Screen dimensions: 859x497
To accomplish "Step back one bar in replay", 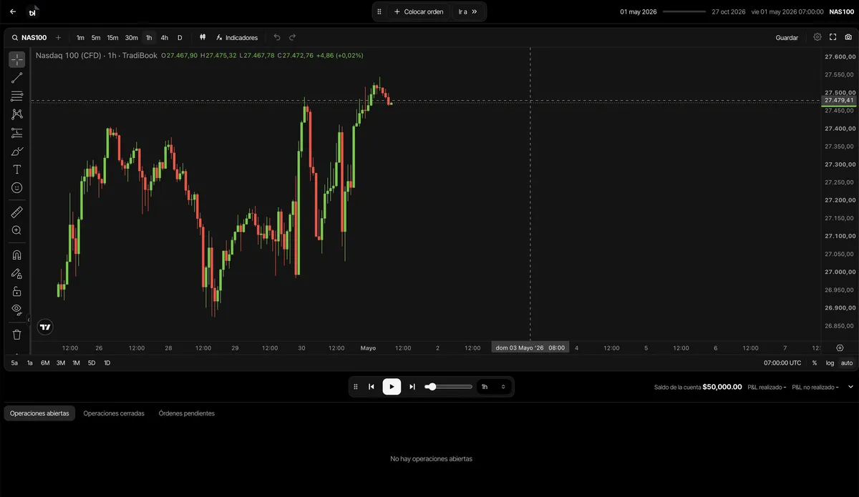I will coord(372,387).
